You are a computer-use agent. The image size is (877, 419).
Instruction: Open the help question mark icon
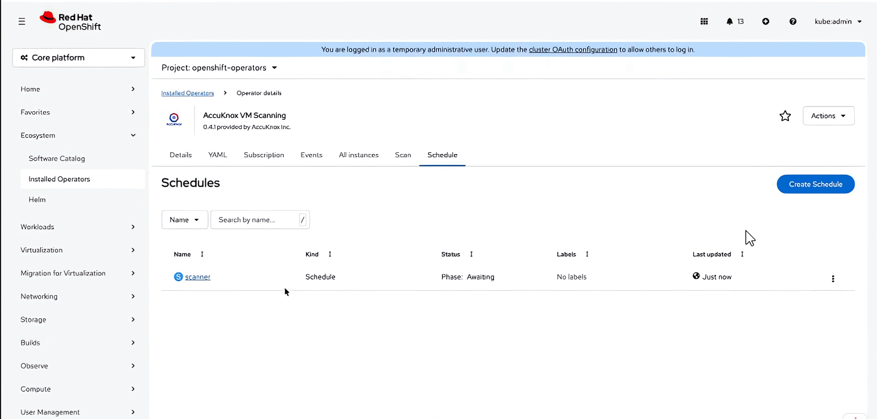(793, 21)
